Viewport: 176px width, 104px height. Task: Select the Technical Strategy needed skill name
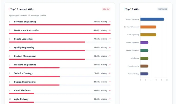click(x=23, y=73)
